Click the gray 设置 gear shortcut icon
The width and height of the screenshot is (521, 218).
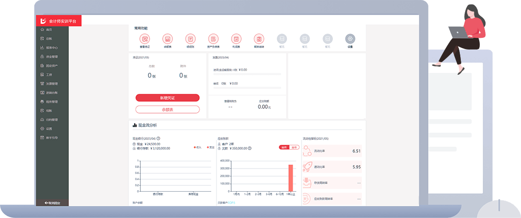click(x=350, y=39)
